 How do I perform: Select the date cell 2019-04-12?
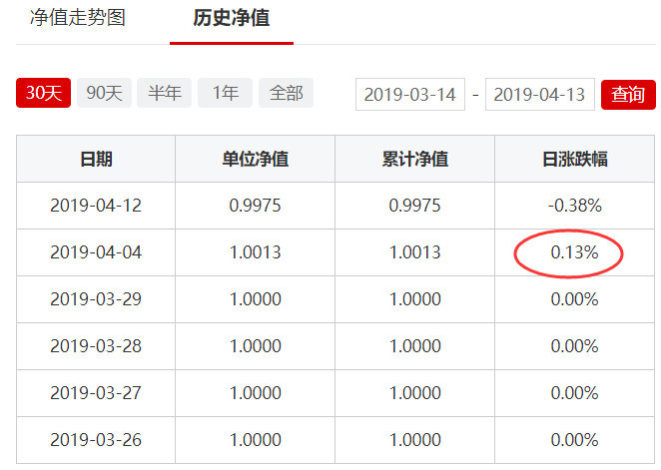pyautogui.click(x=96, y=206)
